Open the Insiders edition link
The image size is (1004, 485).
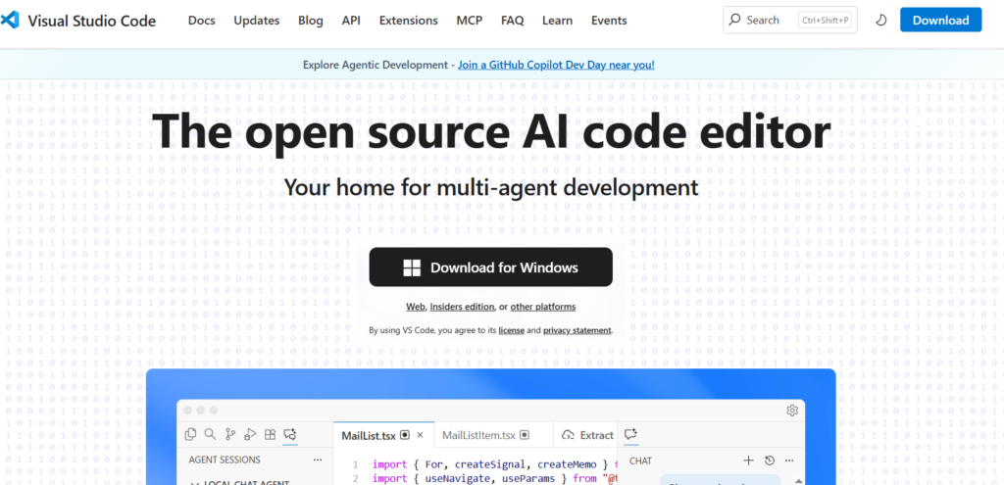[463, 307]
